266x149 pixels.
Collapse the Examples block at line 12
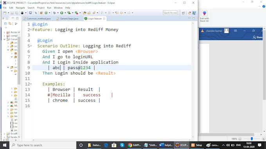click(x=31, y=84)
